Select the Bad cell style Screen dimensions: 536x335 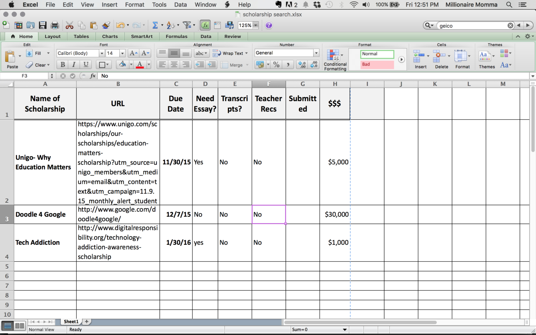click(377, 64)
